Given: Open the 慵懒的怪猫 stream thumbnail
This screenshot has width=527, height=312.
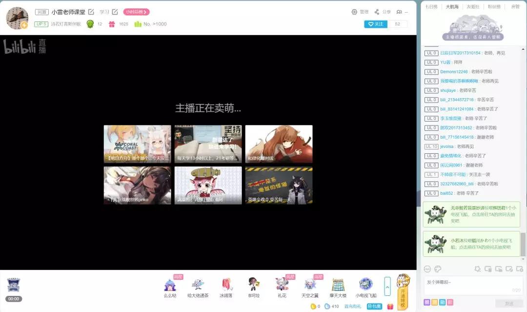Looking at the screenshot, I should click(x=279, y=185).
